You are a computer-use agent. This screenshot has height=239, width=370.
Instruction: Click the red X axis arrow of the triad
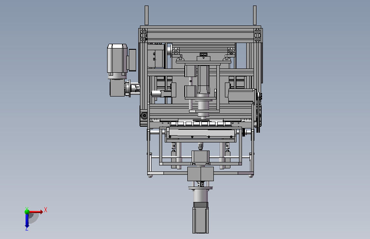pos(36,212)
